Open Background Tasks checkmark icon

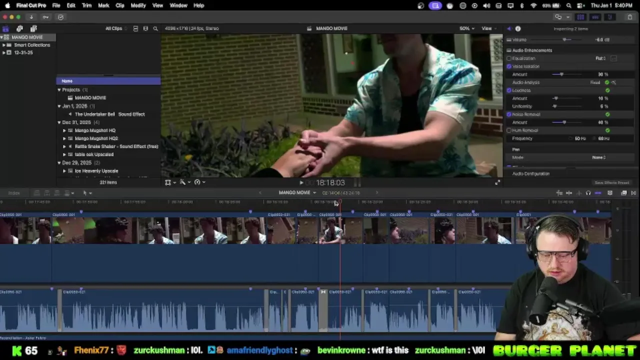click(60, 17)
